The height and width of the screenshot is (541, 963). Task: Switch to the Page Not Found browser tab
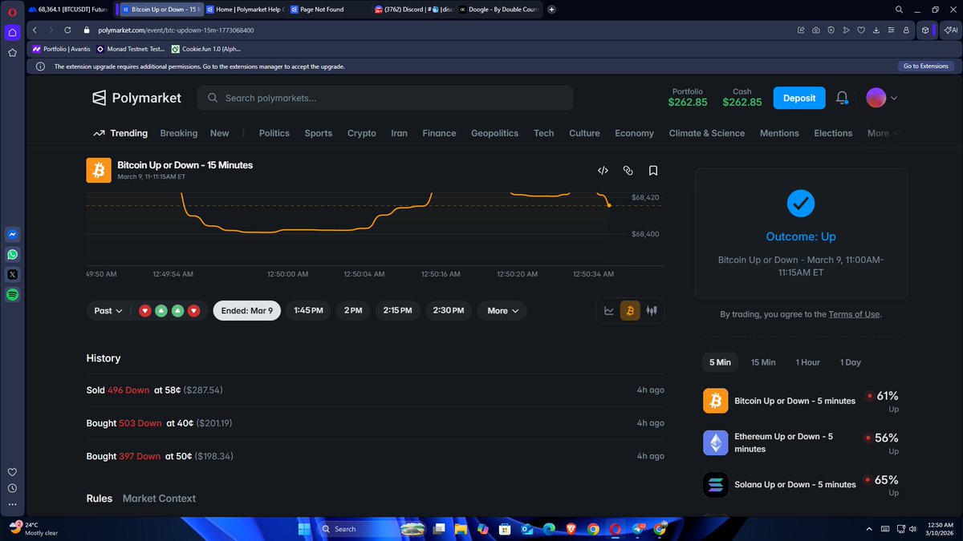tap(321, 10)
